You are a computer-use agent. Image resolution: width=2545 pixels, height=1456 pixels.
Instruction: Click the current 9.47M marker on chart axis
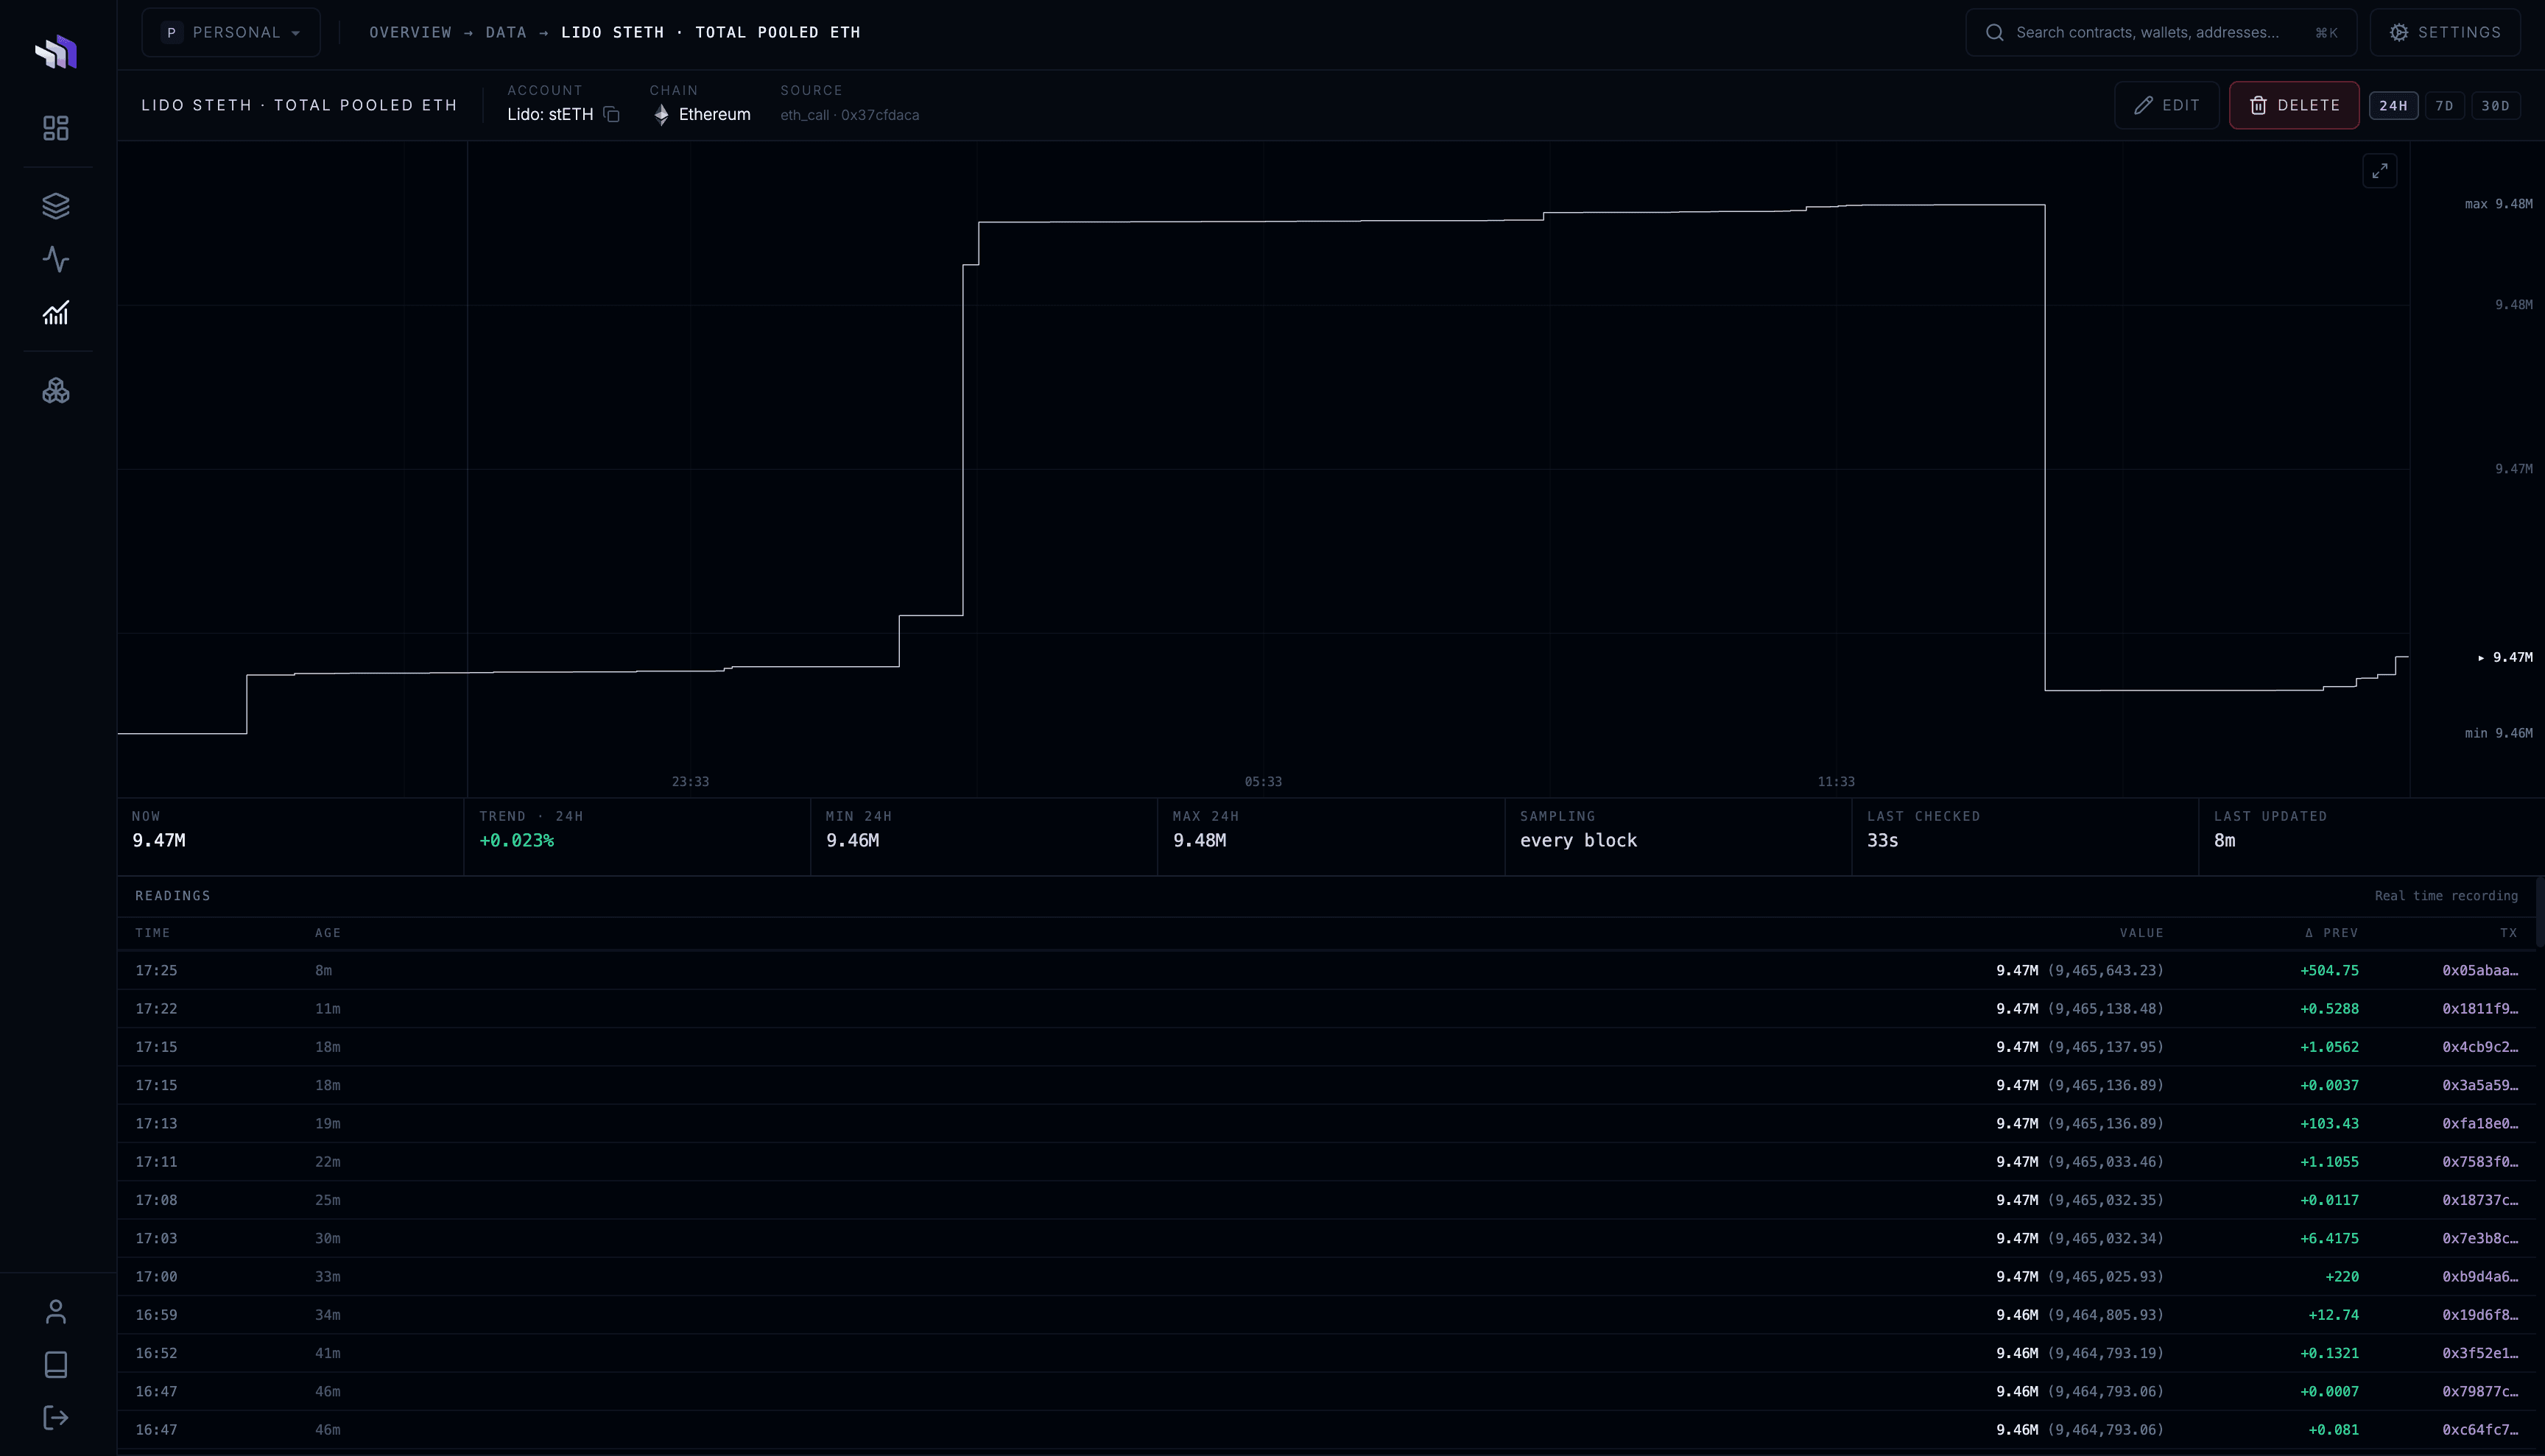[2505, 658]
